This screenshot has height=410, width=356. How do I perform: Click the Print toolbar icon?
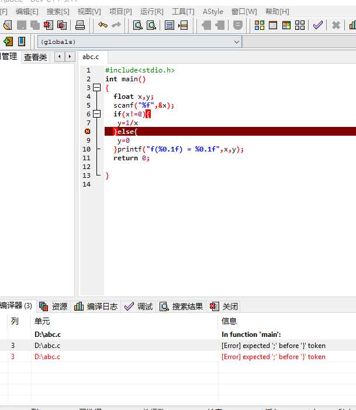[x=80, y=25]
